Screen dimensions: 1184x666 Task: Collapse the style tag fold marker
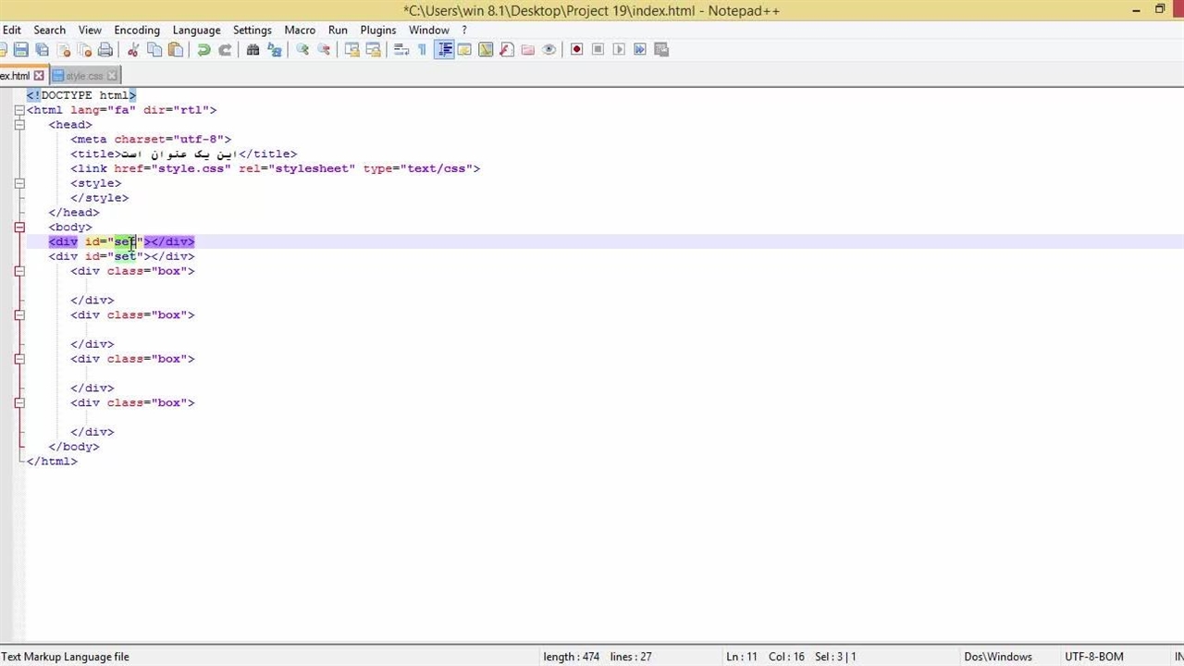coord(19,183)
